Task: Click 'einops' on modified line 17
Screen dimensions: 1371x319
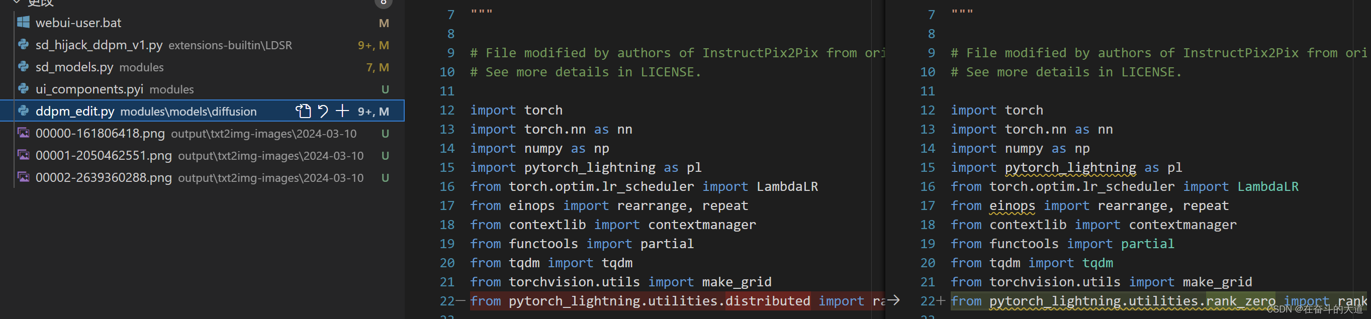Action: pos(1012,206)
